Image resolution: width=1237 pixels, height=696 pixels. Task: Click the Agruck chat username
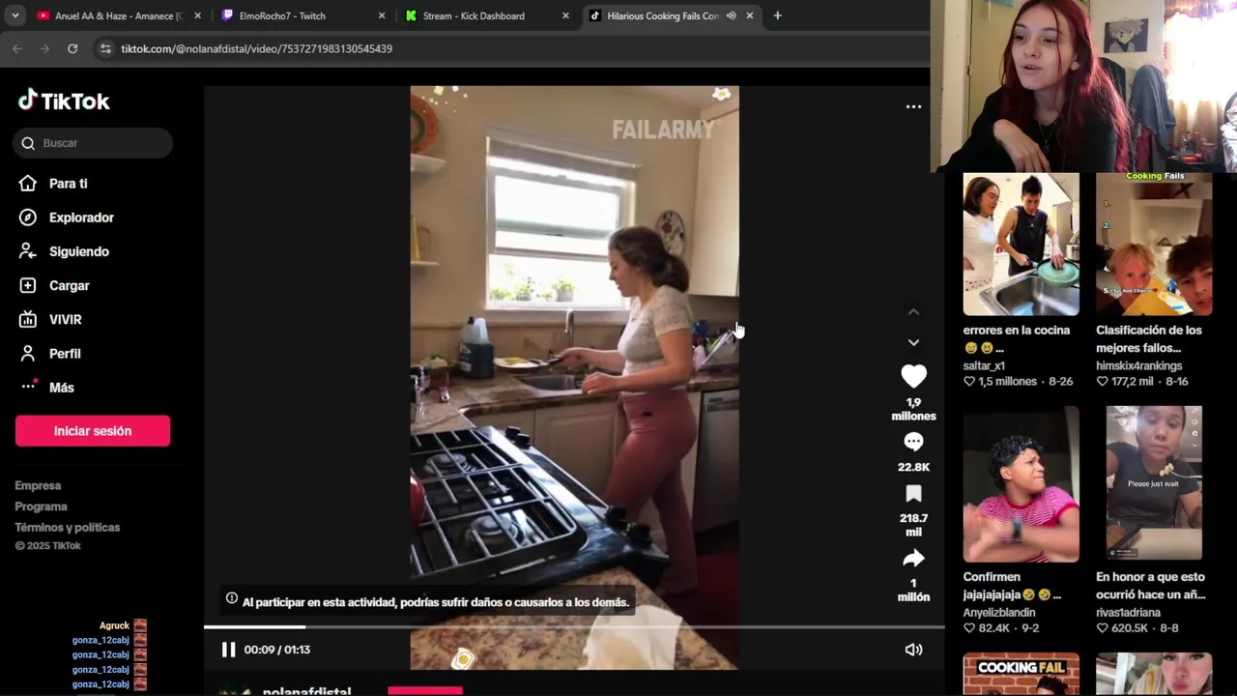tap(114, 625)
